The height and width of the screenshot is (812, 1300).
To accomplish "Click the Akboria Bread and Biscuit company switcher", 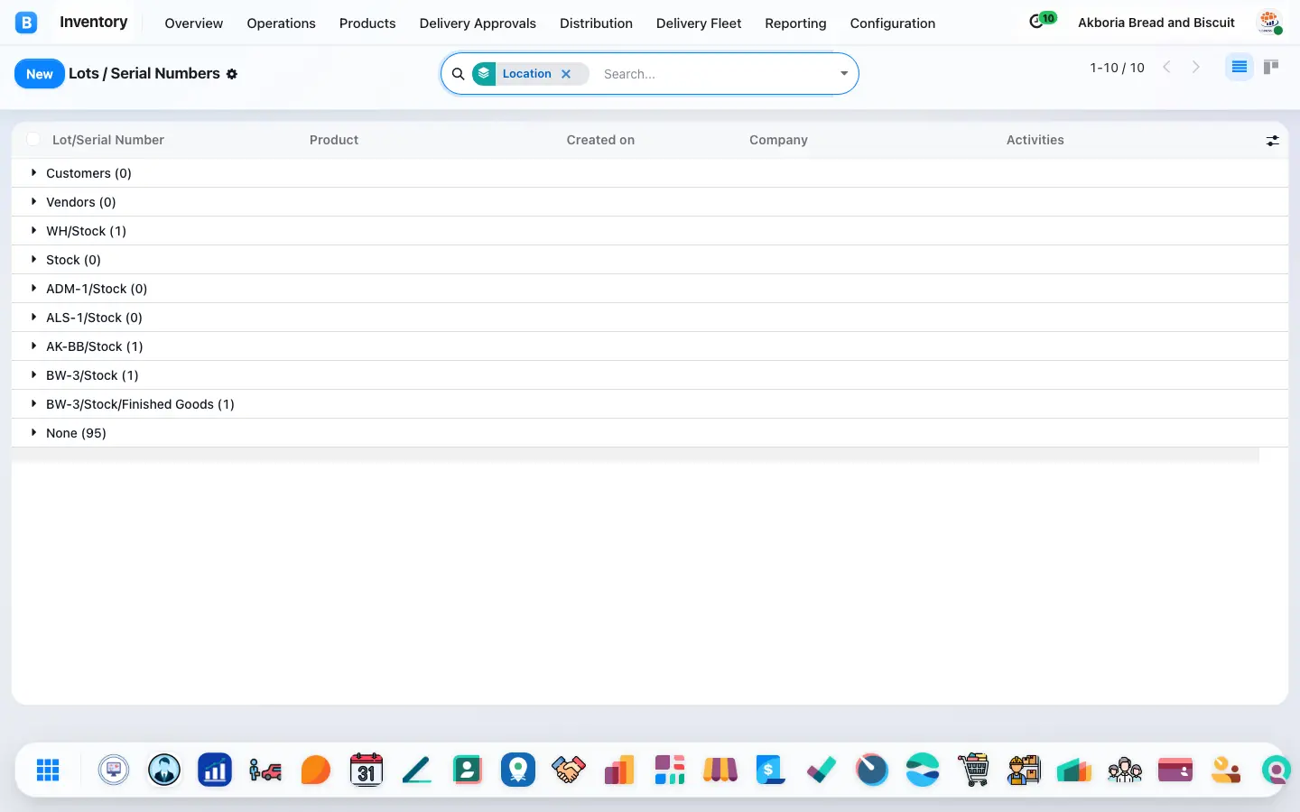I will coord(1156,23).
